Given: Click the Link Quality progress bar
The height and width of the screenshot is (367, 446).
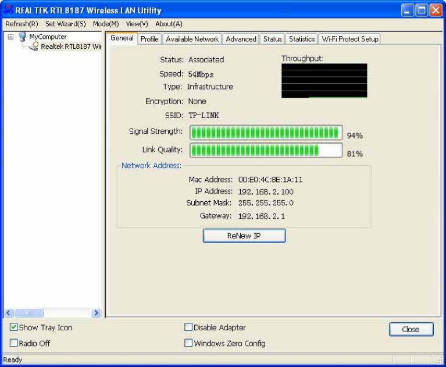Looking at the screenshot, I should (266, 150).
